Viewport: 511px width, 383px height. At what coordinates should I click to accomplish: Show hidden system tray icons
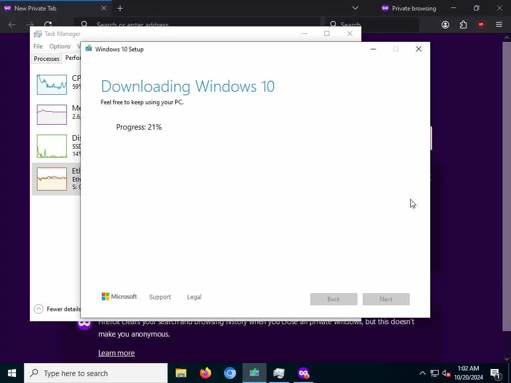[422, 373]
